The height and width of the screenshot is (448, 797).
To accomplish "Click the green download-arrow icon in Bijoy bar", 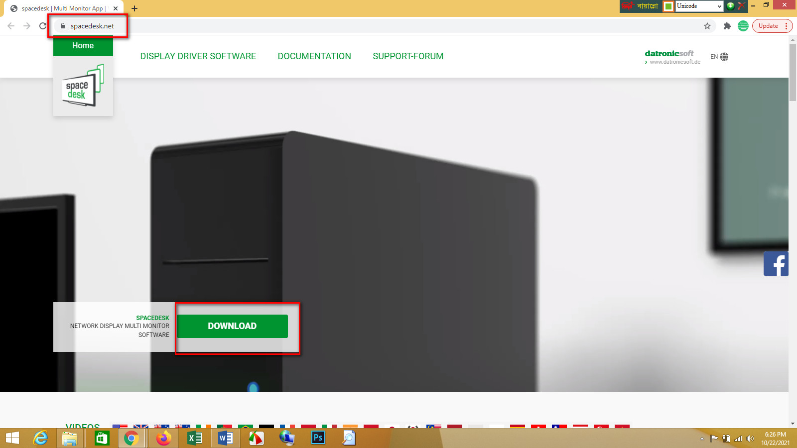I will pos(730,6).
